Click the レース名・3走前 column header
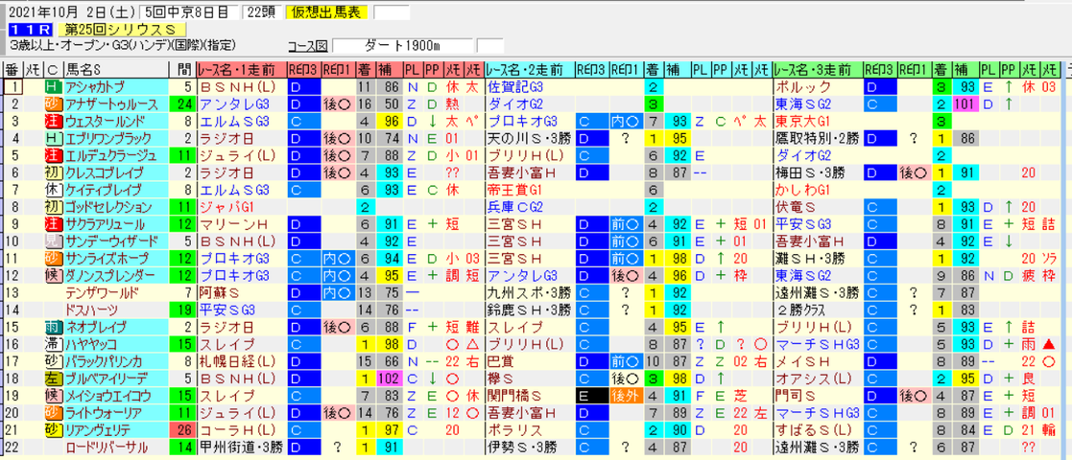Image resolution: width=1072 pixels, height=460 pixels. pos(818,70)
